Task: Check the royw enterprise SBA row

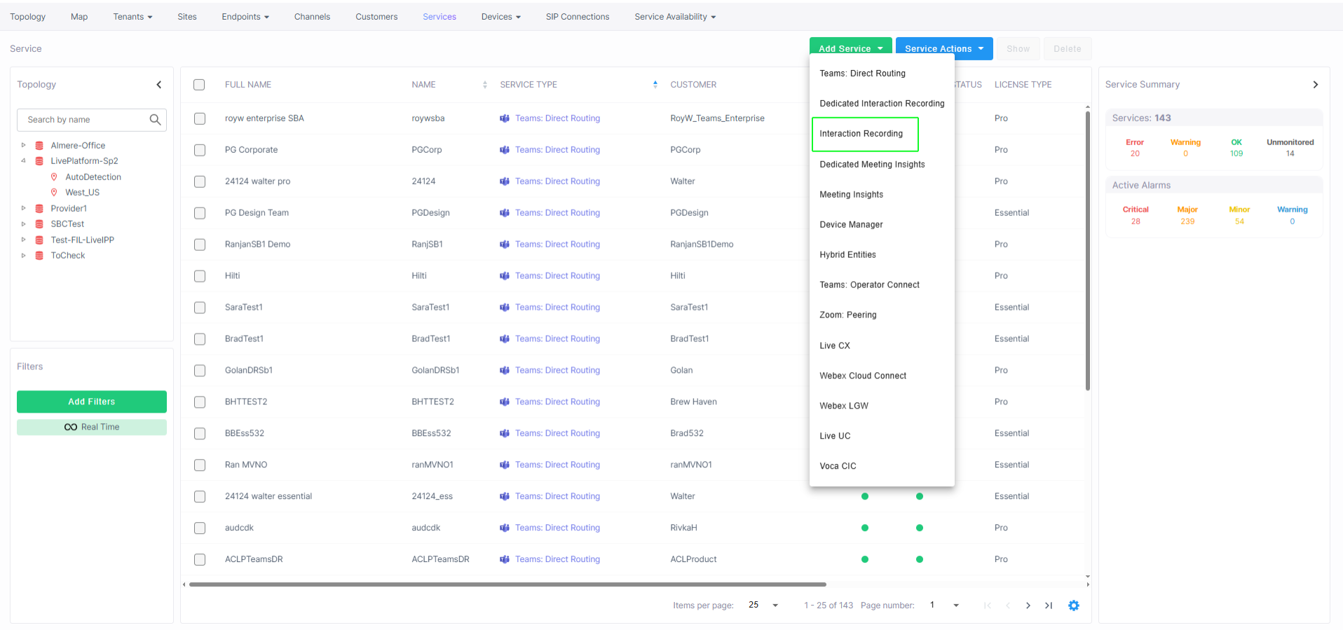Action: point(200,118)
